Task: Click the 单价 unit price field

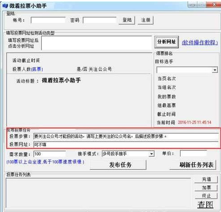Action: click(193, 154)
